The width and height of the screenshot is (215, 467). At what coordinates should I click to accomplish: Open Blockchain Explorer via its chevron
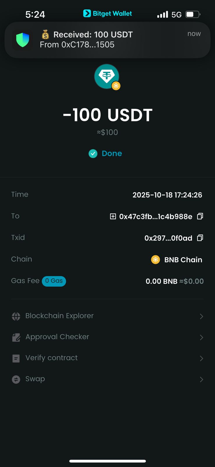(201, 316)
